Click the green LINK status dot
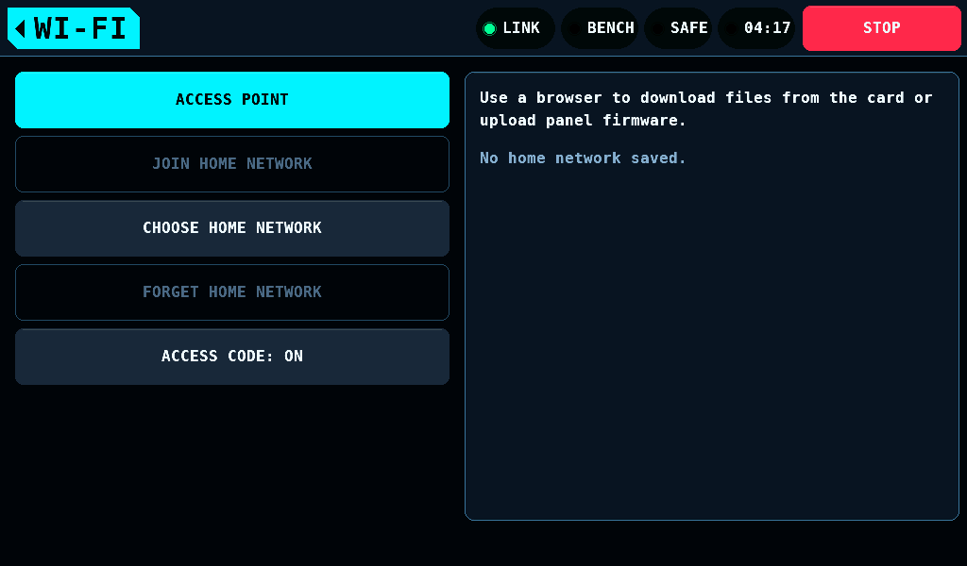Image resolution: width=967 pixels, height=566 pixels. click(x=490, y=28)
